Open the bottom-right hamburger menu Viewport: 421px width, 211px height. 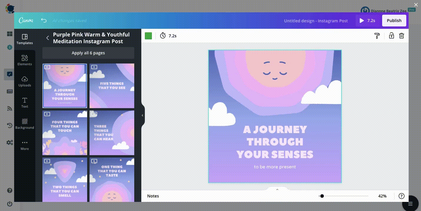tap(410, 203)
